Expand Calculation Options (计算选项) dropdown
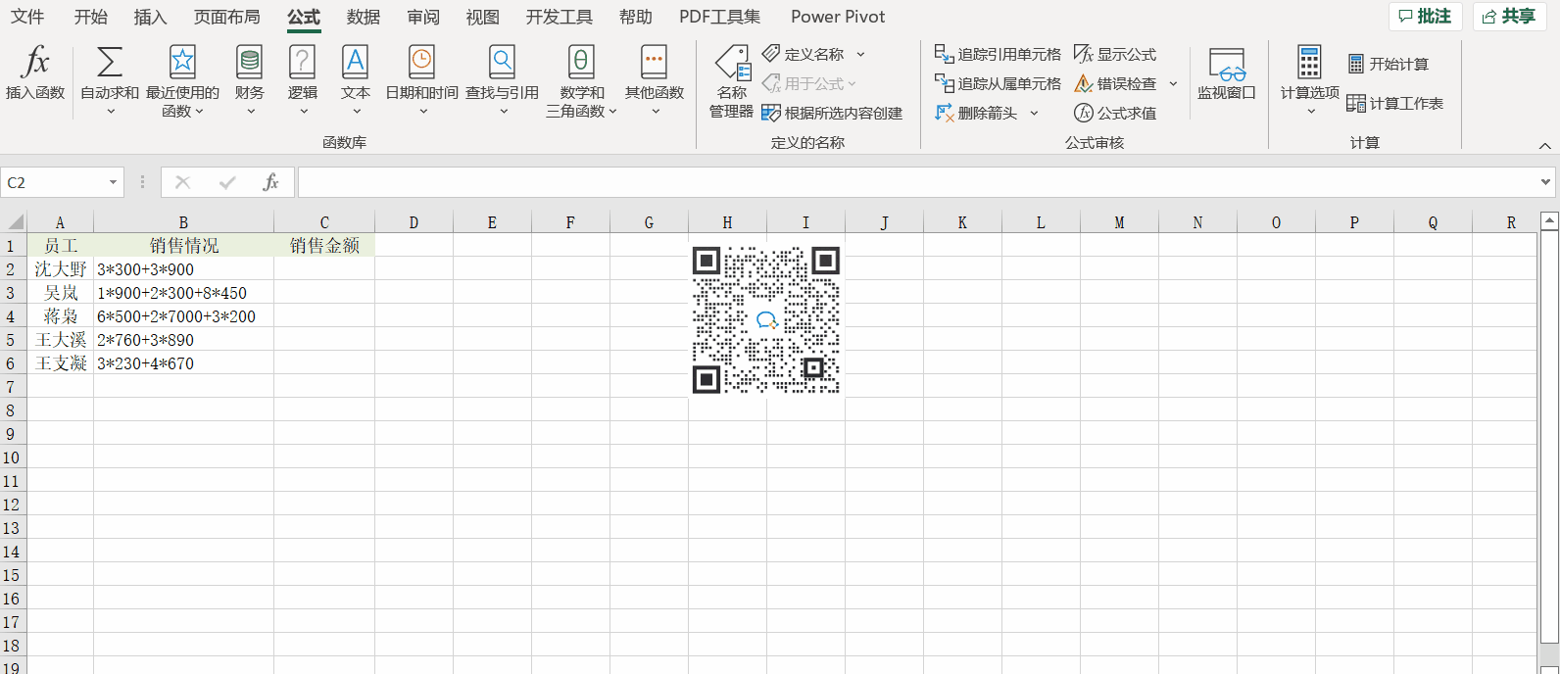Viewport: 1560px width, 674px height. coord(1309,111)
